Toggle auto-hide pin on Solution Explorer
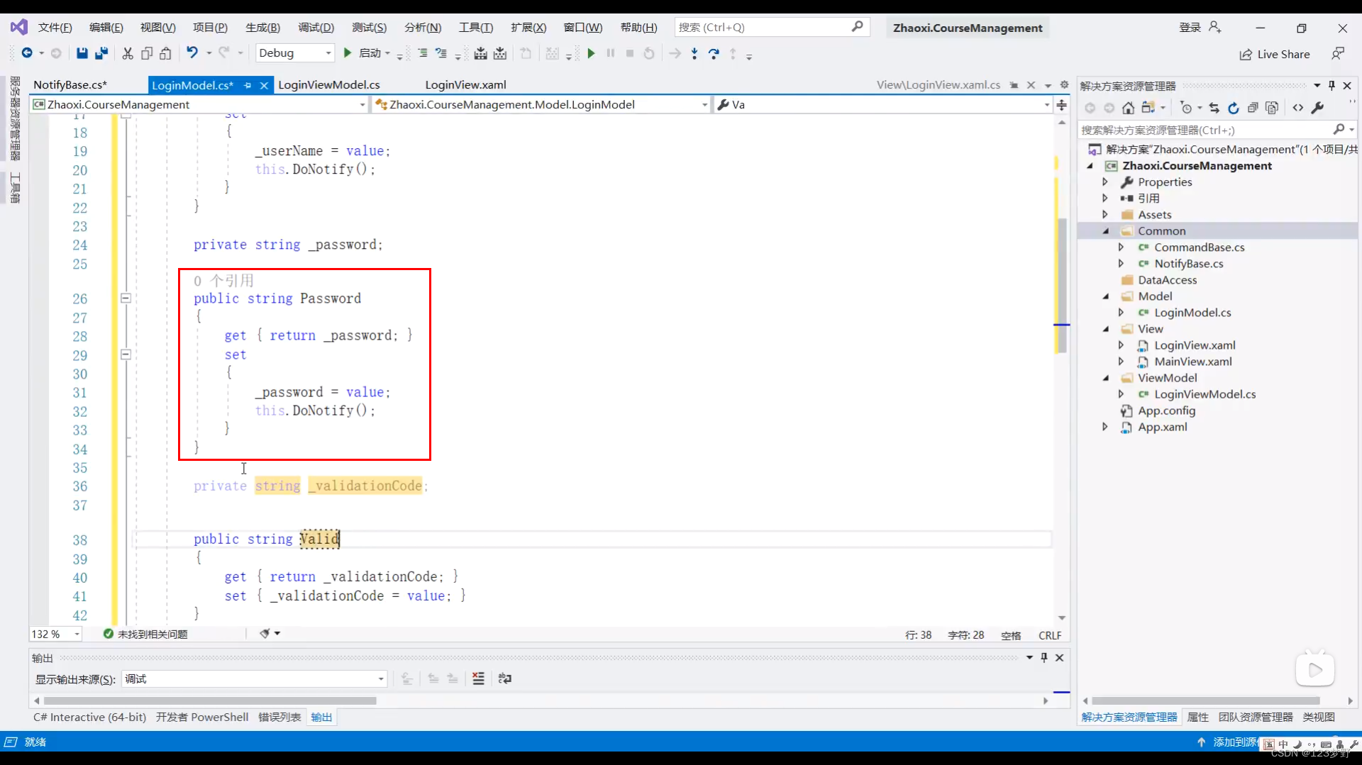 pyautogui.click(x=1331, y=86)
